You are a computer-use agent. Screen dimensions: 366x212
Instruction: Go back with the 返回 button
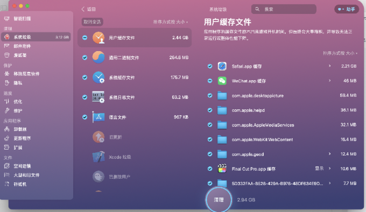coord(88,9)
